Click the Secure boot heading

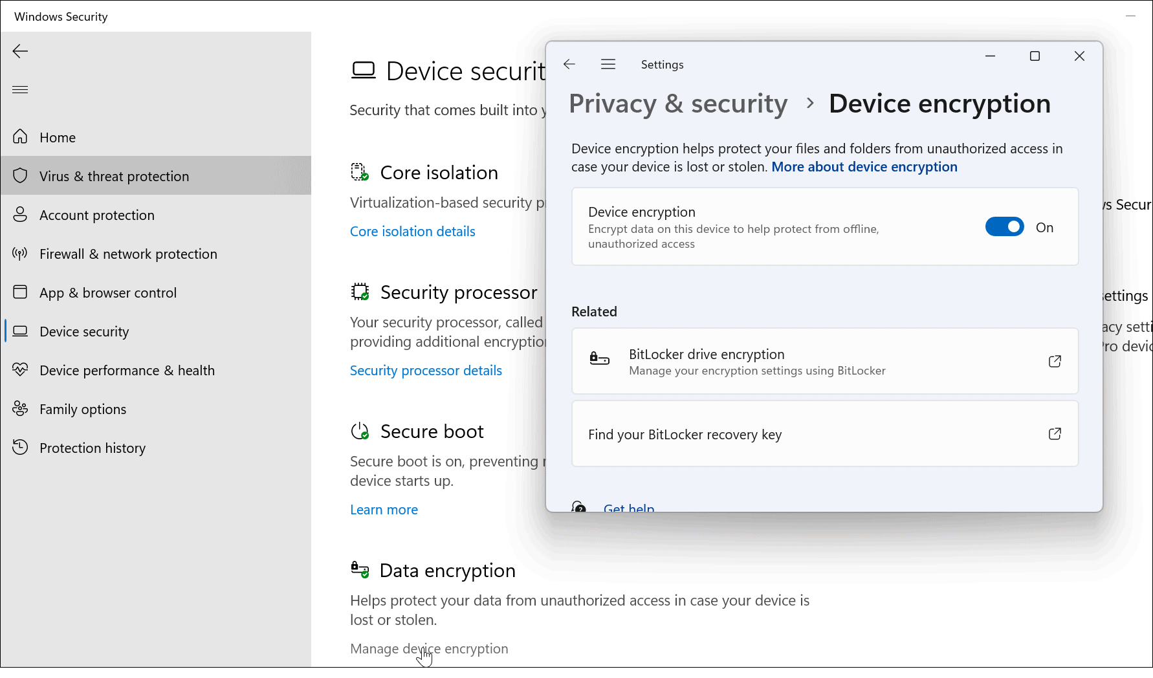point(432,432)
